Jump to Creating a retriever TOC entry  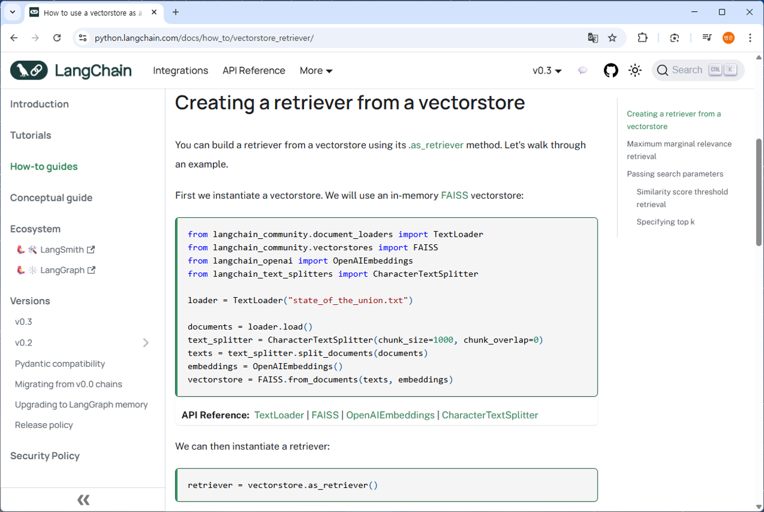click(x=674, y=120)
